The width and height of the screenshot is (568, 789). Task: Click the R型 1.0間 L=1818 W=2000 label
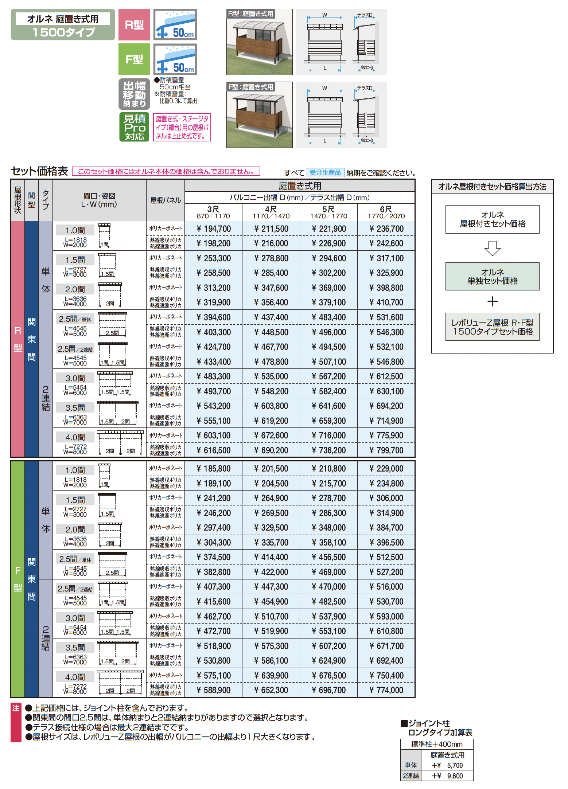coord(75,236)
